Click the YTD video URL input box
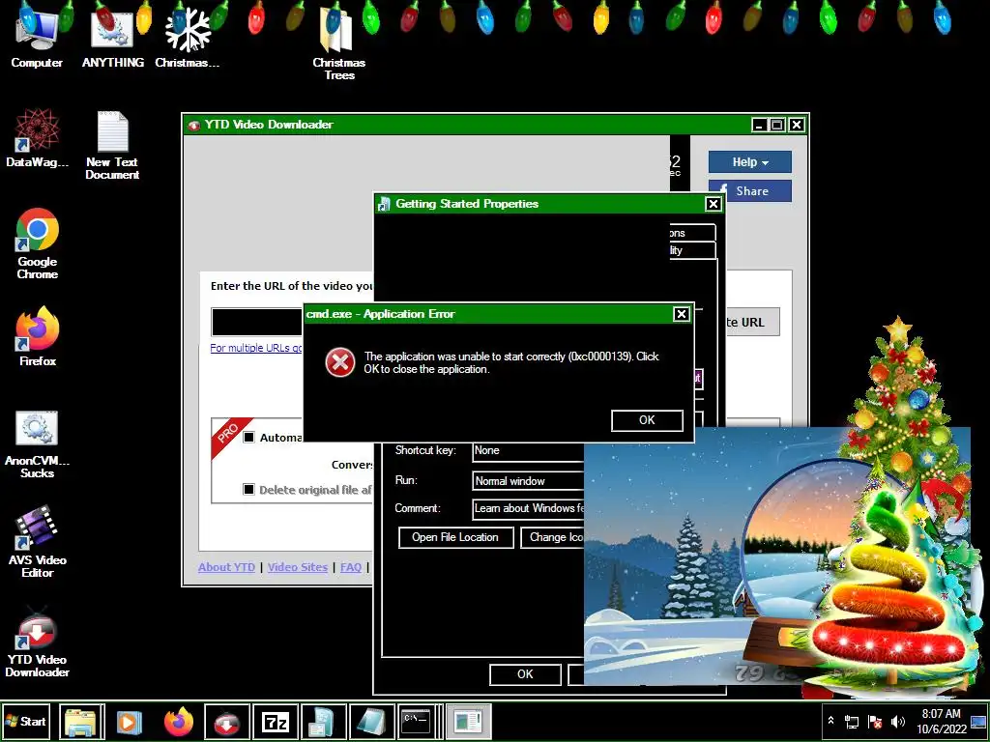 coord(257,322)
